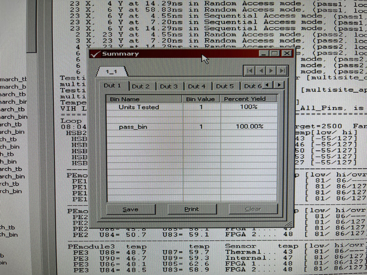Select the Units Tested row
The width and height of the screenshot is (367, 275).
[x=140, y=107]
